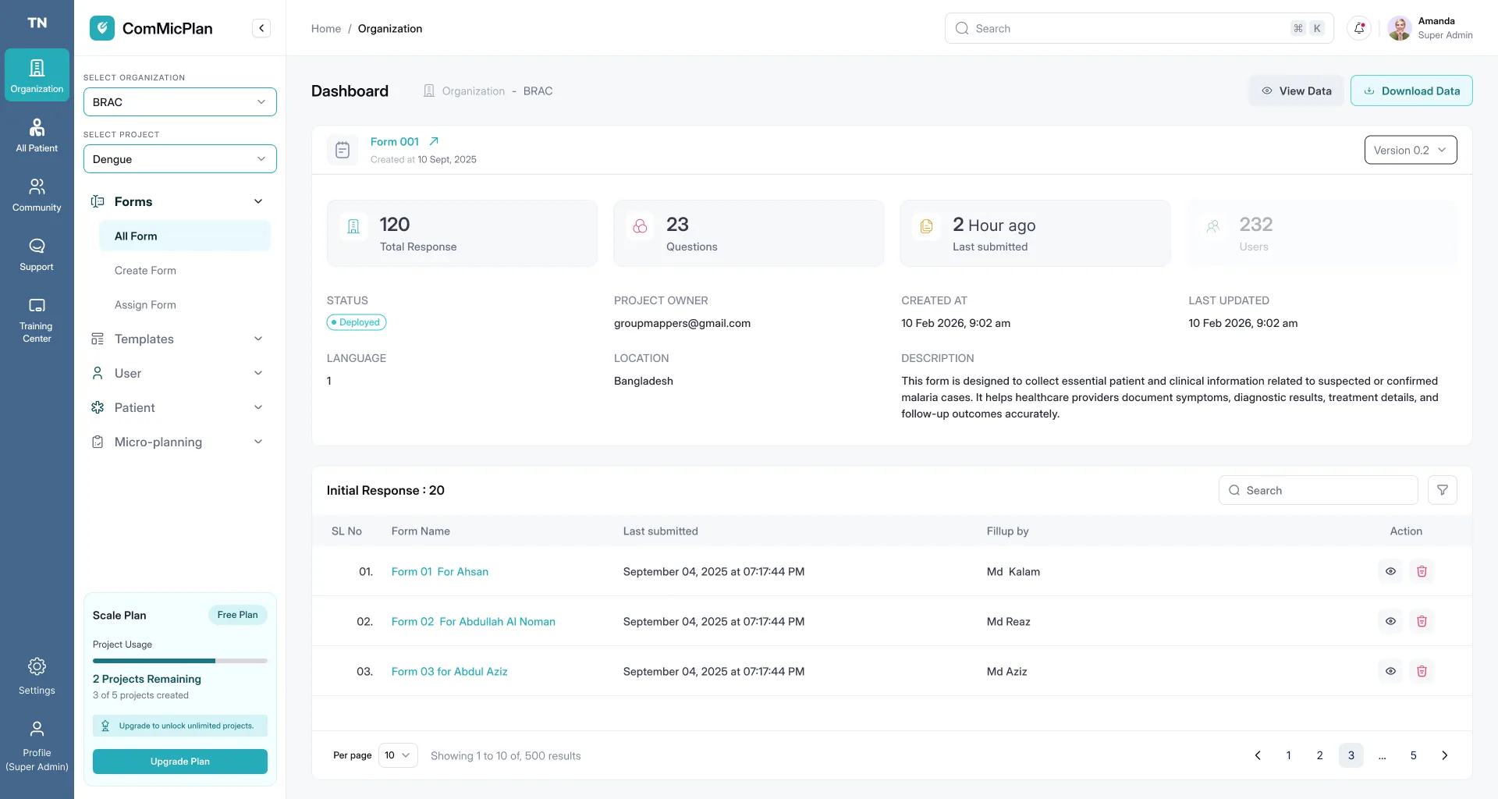Click the Download Data button
1498x799 pixels.
1411,91
